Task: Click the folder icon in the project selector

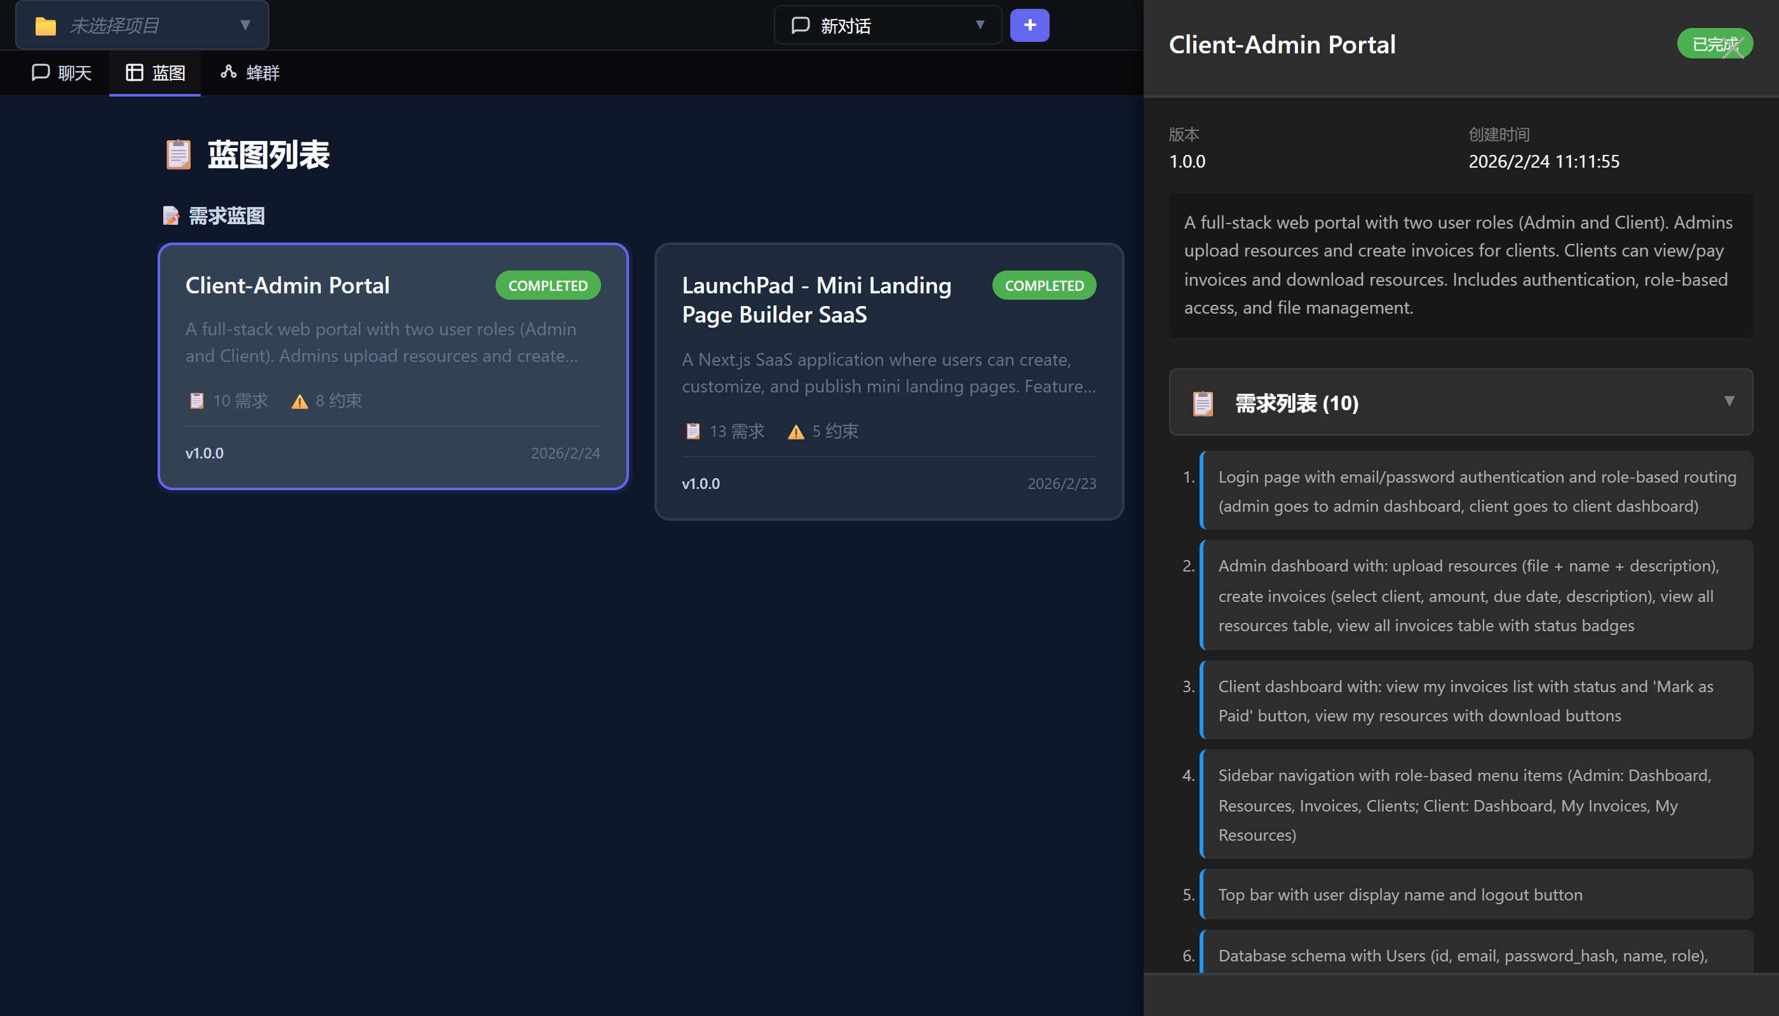Action: 45,24
